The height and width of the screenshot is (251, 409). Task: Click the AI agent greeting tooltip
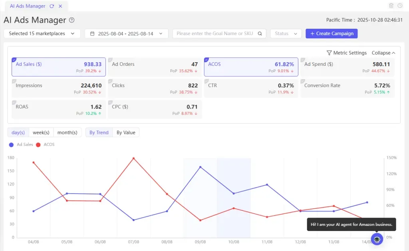click(351, 224)
